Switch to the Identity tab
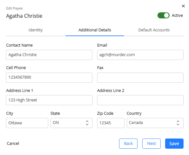The height and width of the screenshot is (155, 189). tap(36, 30)
